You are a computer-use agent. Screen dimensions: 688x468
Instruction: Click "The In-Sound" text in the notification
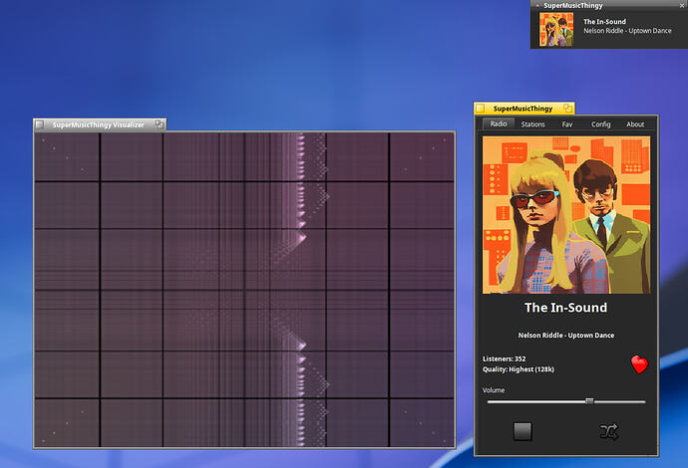click(x=604, y=22)
